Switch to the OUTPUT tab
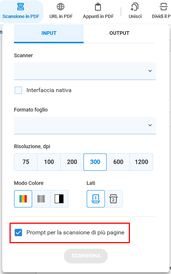171x274 pixels. (119, 33)
